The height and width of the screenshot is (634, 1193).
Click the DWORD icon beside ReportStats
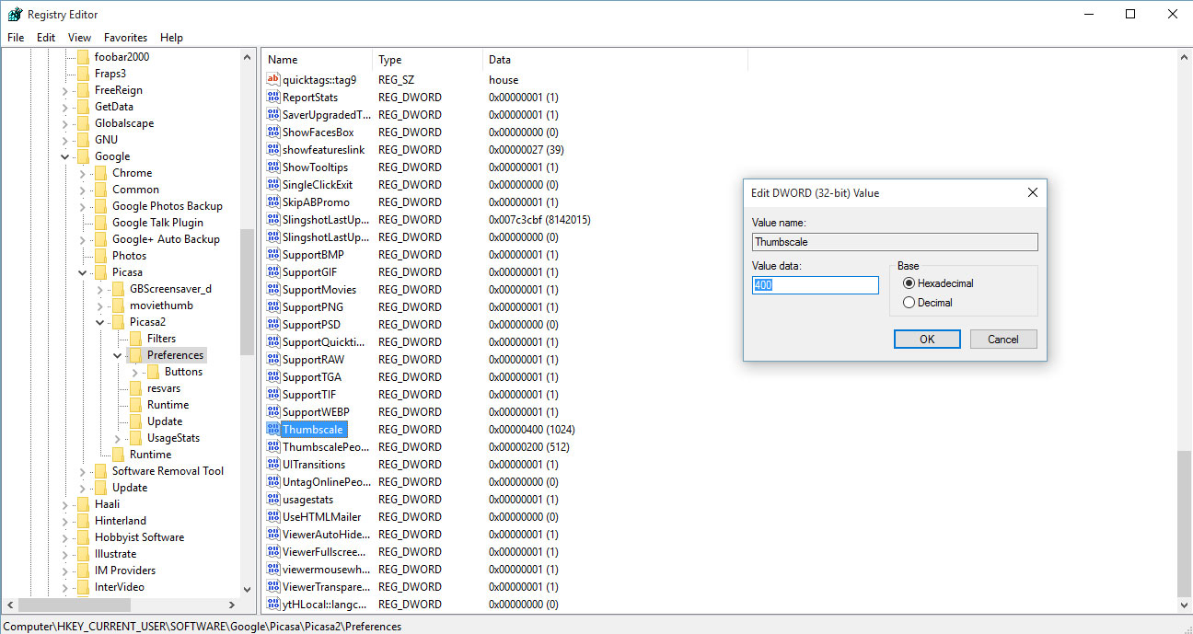coord(273,98)
